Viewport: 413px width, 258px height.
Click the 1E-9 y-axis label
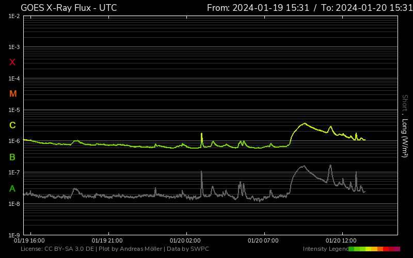point(14,235)
